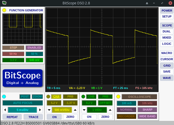
Task: Click the TRACE button
Action: (x=33, y=117)
